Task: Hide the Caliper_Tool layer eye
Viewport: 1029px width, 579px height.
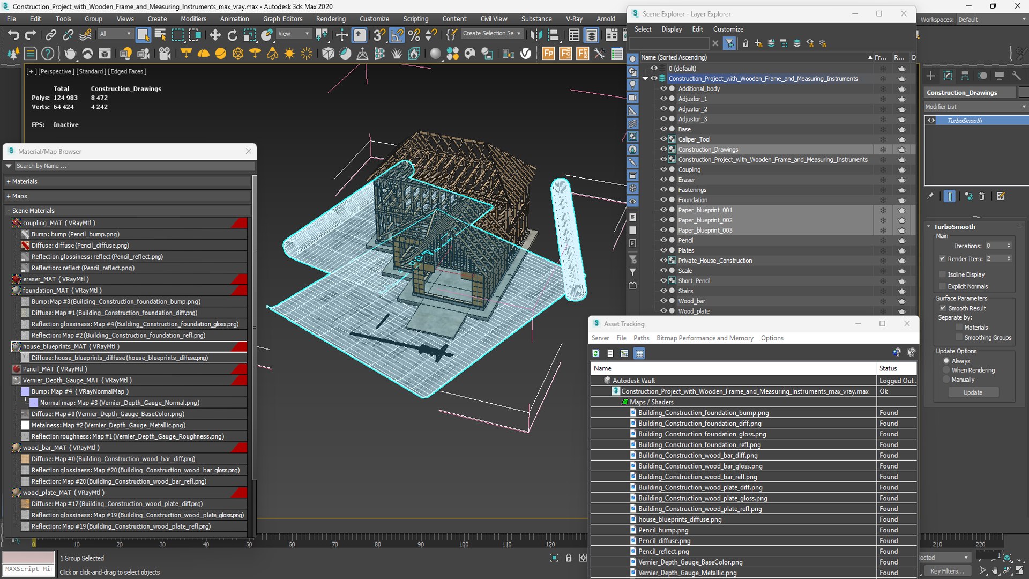Action: click(x=663, y=139)
